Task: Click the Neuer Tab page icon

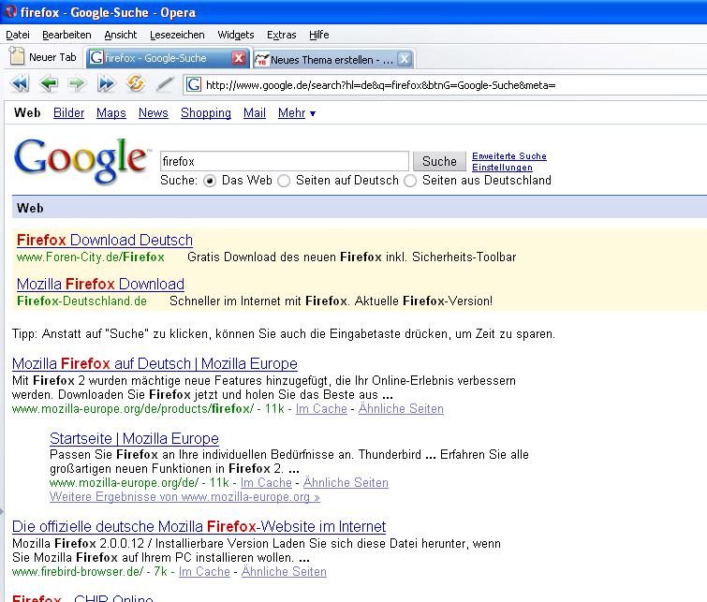Action: tap(17, 57)
